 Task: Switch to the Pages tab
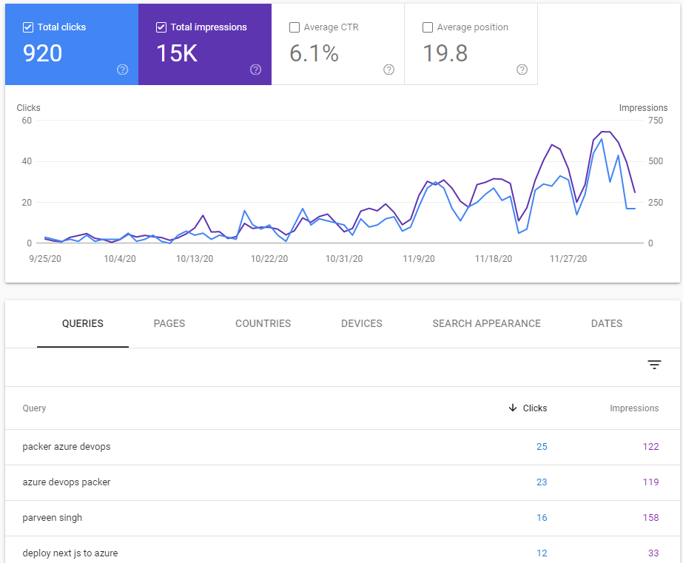pos(169,323)
